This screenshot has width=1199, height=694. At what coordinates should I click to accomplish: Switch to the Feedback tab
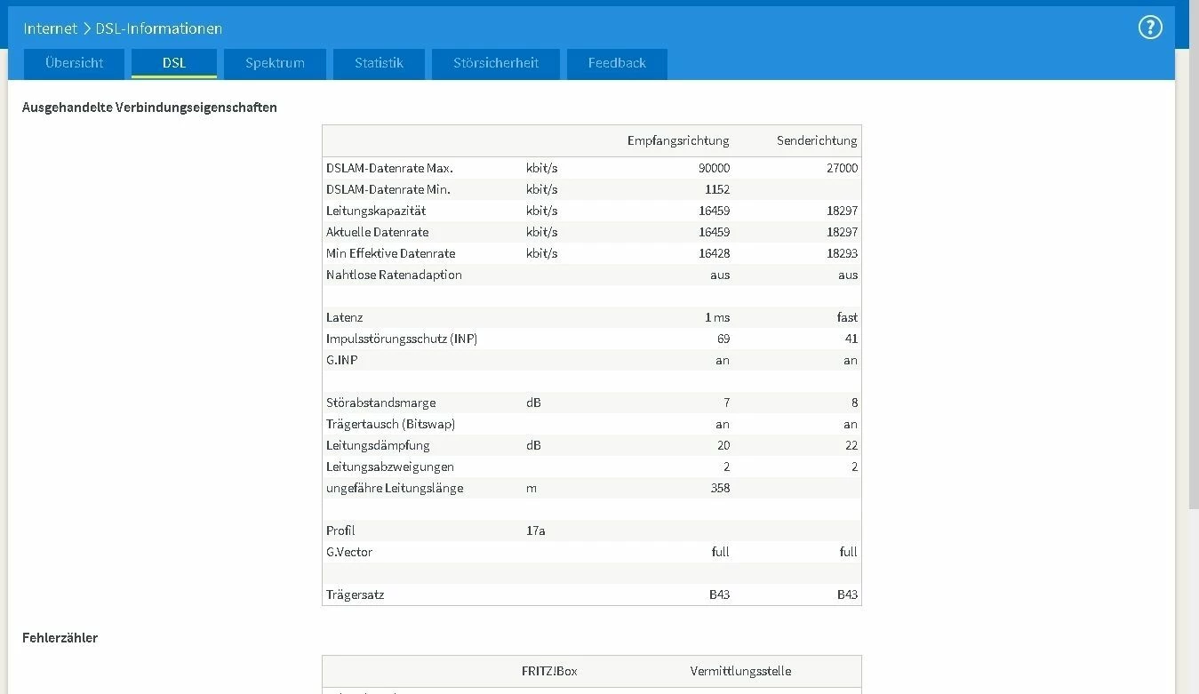pyautogui.click(x=617, y=63)
